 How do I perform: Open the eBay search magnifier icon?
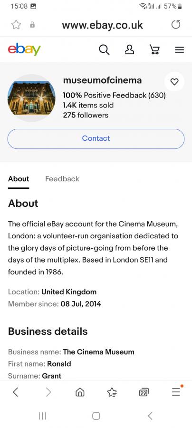(x=104, y=50)
